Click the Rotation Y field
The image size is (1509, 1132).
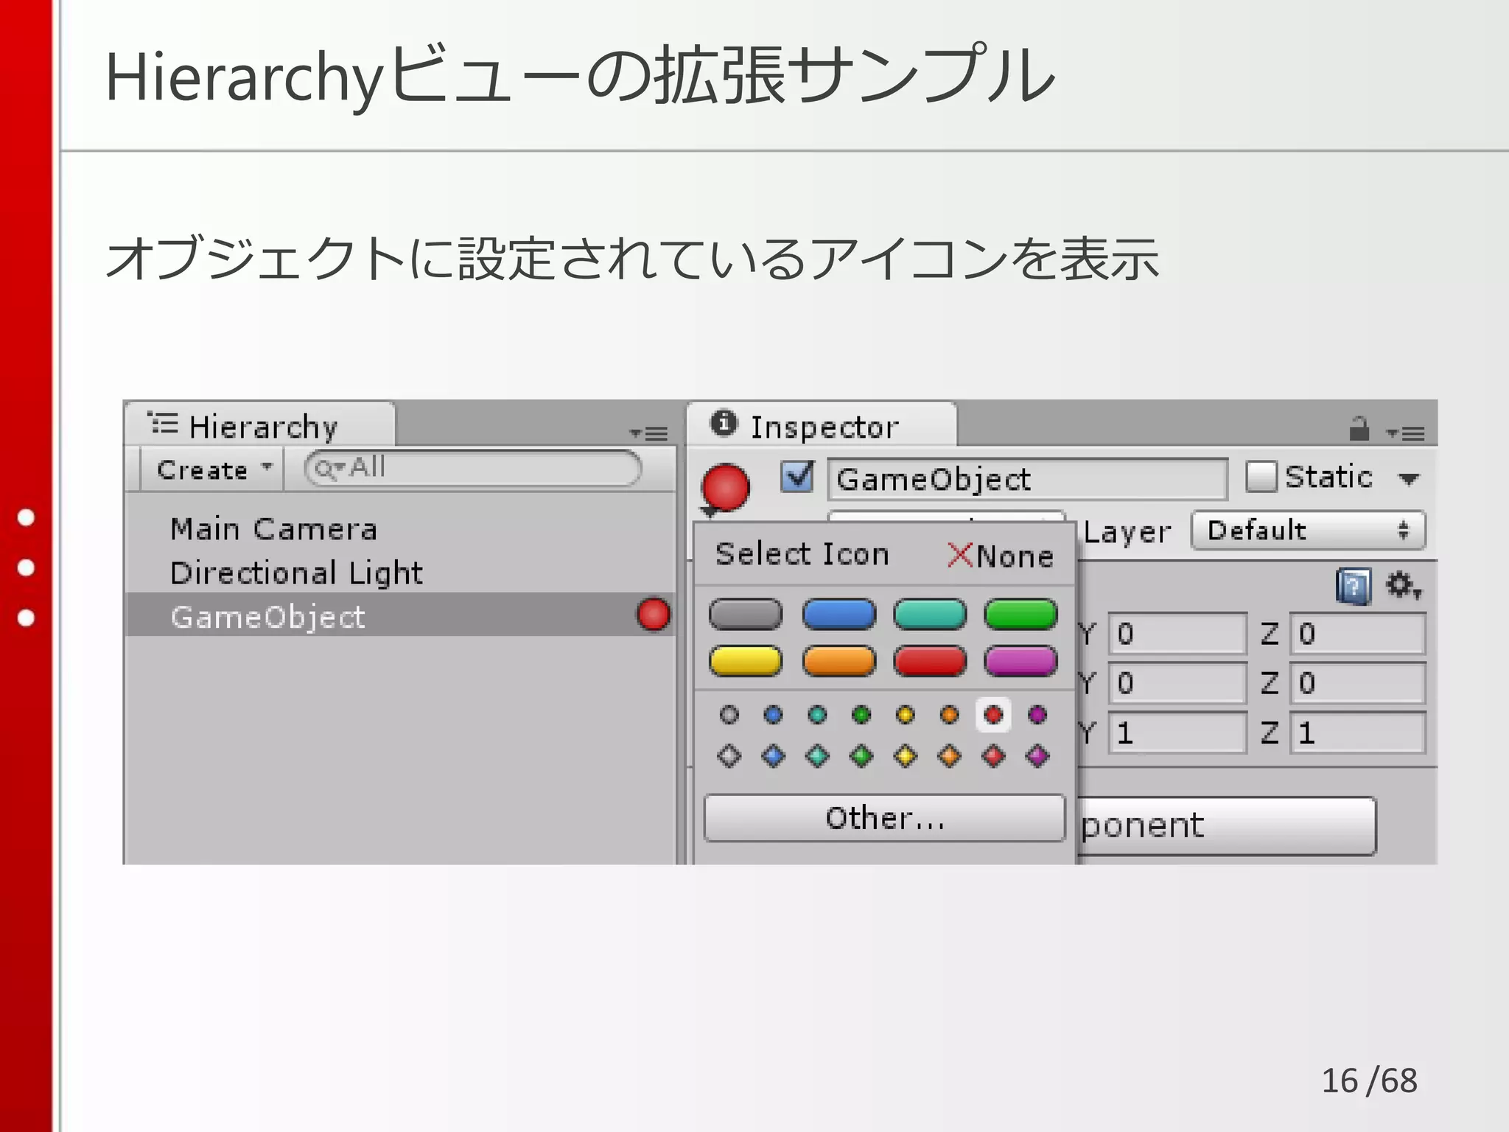1177,683
